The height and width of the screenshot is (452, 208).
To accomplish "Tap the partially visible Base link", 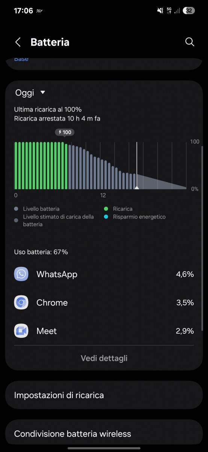I will [21, 59].
